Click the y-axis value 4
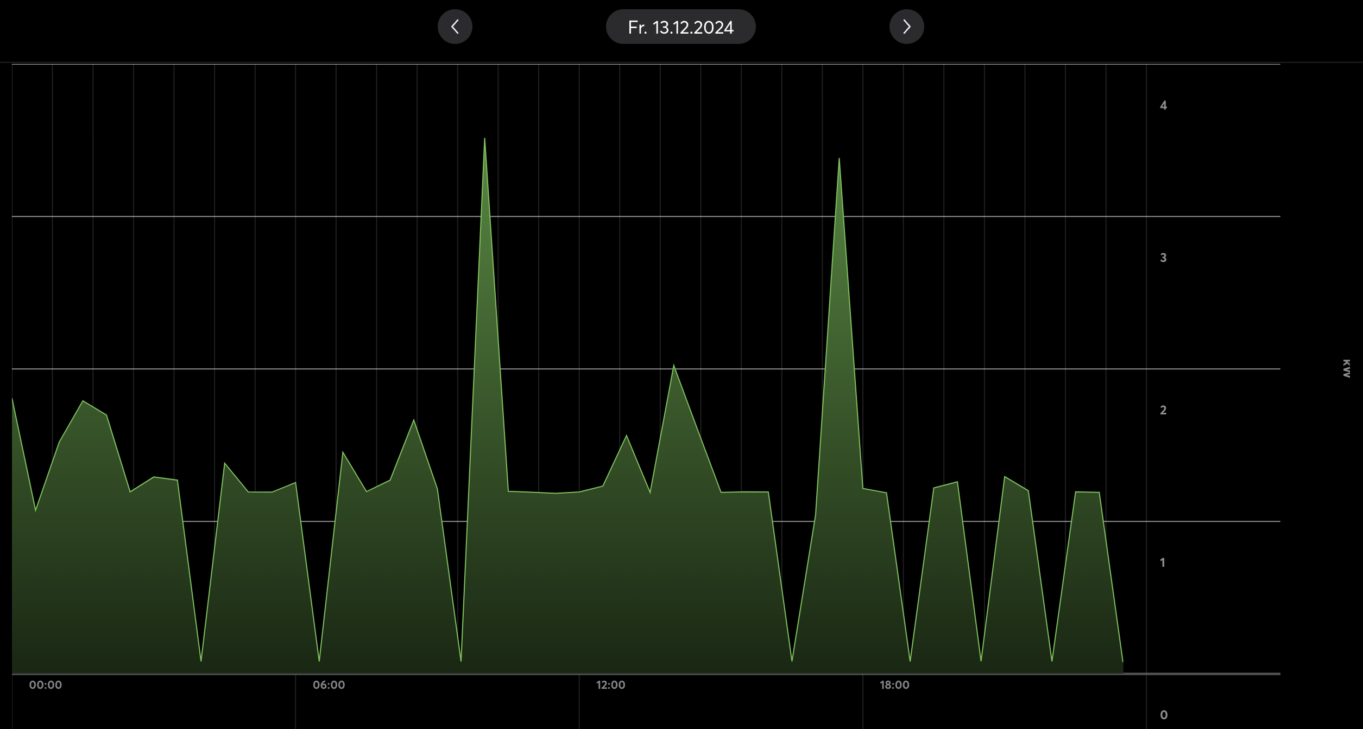 (x=1163, y=105)
